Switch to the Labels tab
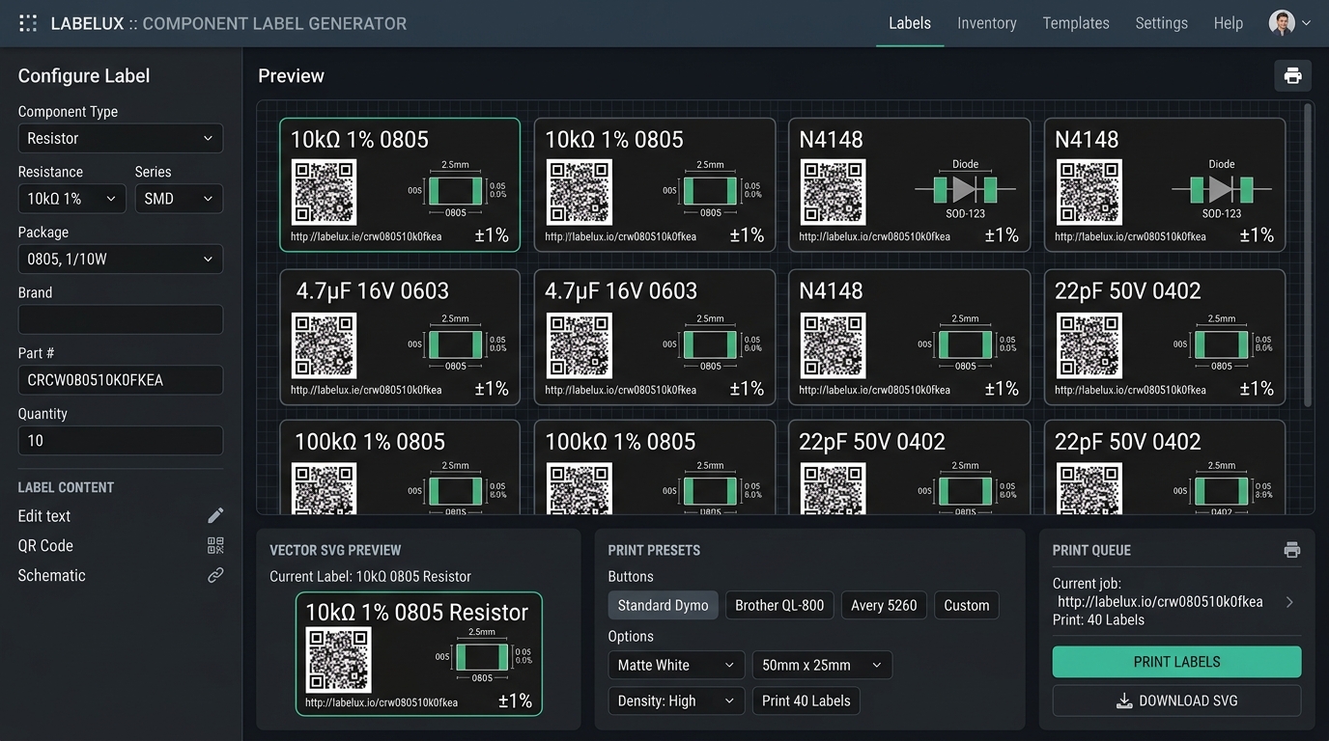The image size is (1329, 741). click(910, 23)
